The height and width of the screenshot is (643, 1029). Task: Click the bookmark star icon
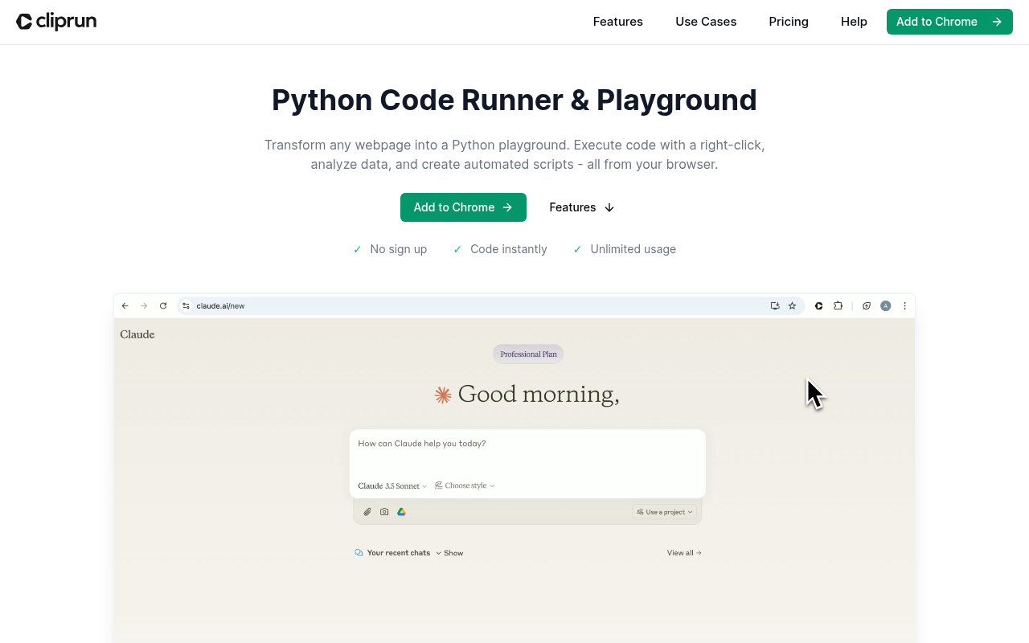coord(792,305)
